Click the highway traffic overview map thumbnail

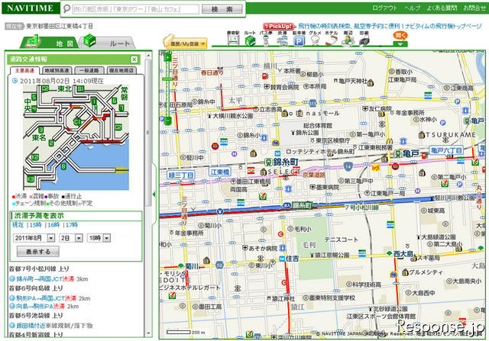pos(76,137)
